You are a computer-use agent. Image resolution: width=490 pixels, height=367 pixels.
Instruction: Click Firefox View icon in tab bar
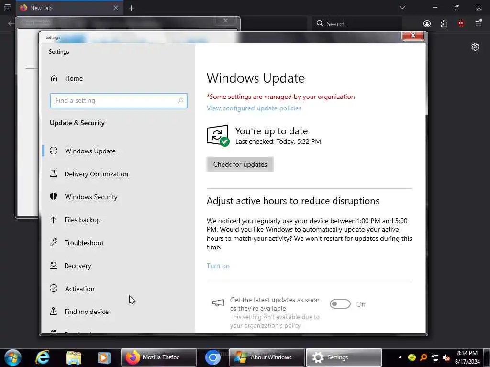8,8
